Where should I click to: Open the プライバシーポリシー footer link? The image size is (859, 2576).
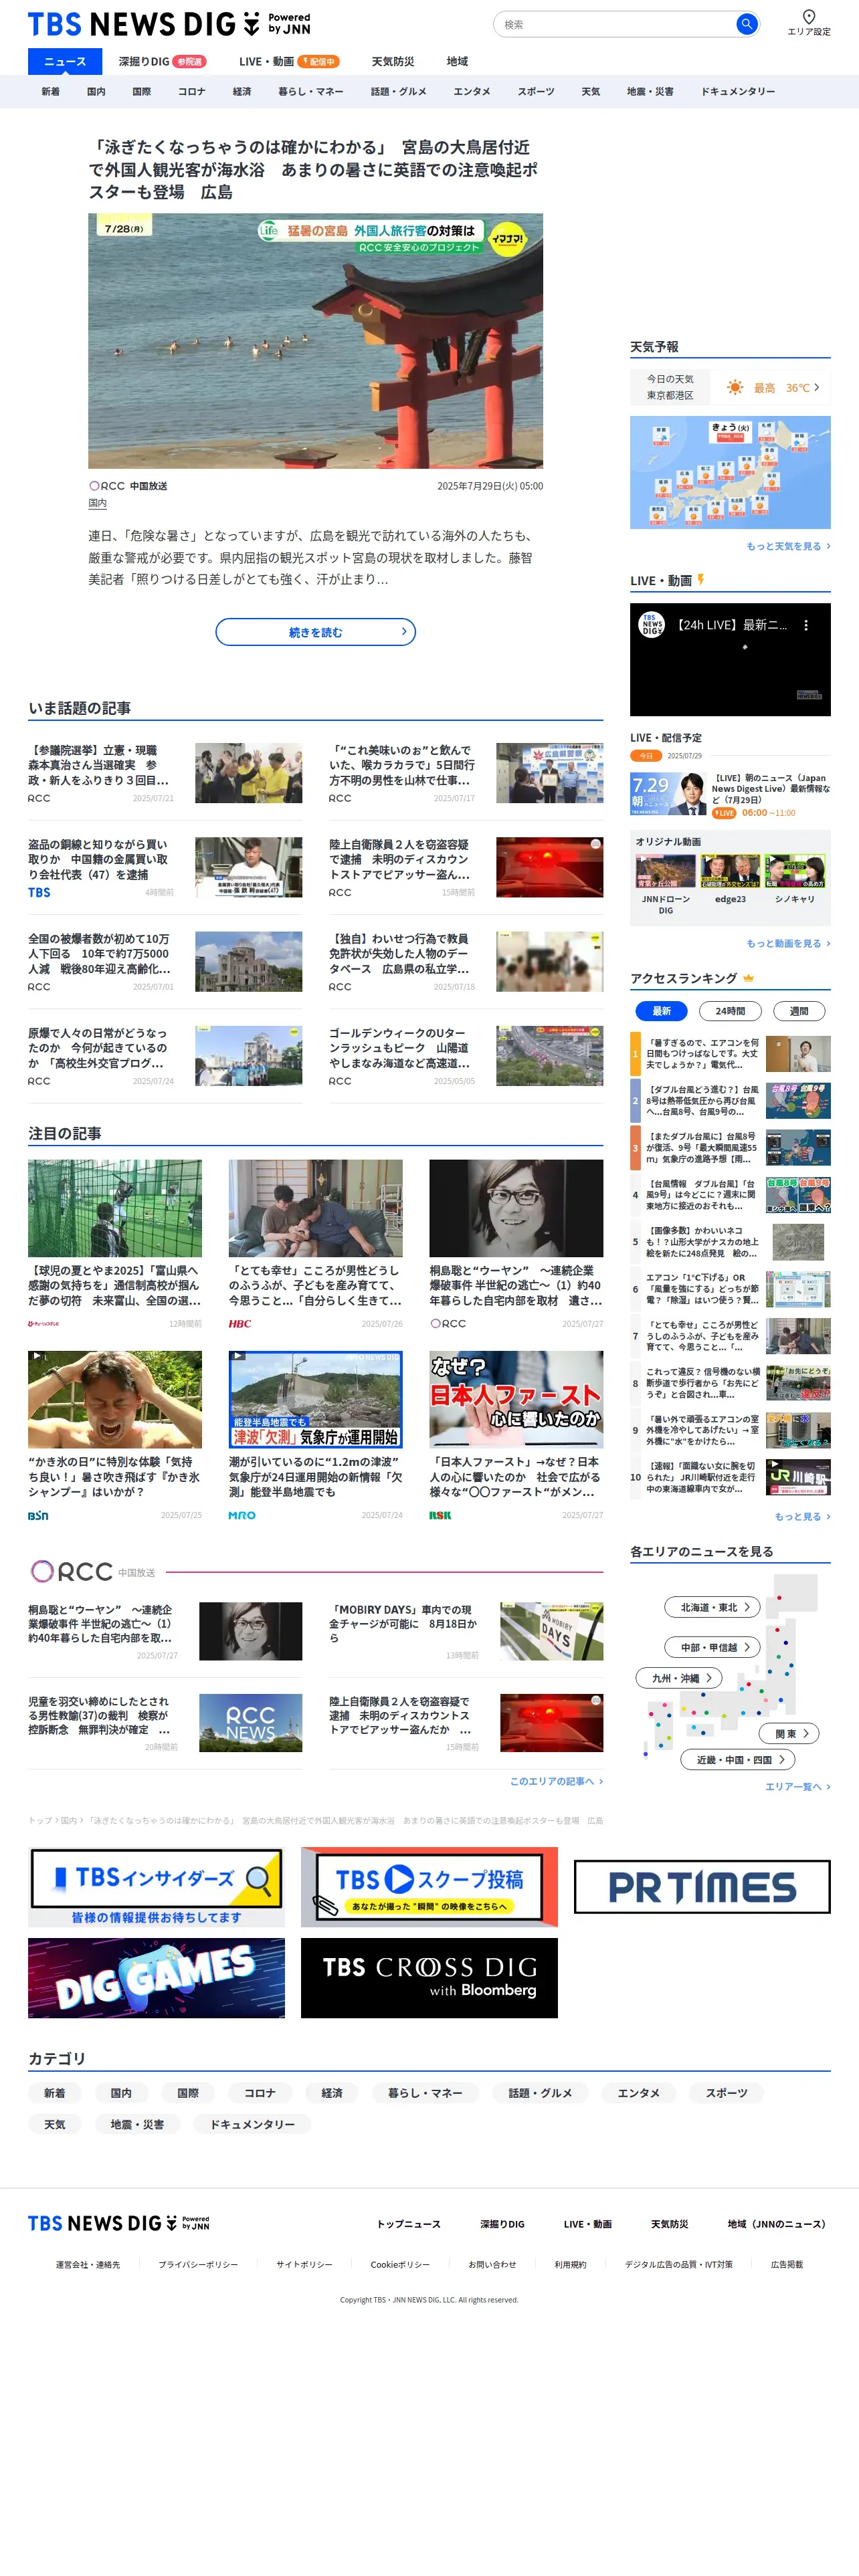pyautogui.click(x=198, y=2264)
